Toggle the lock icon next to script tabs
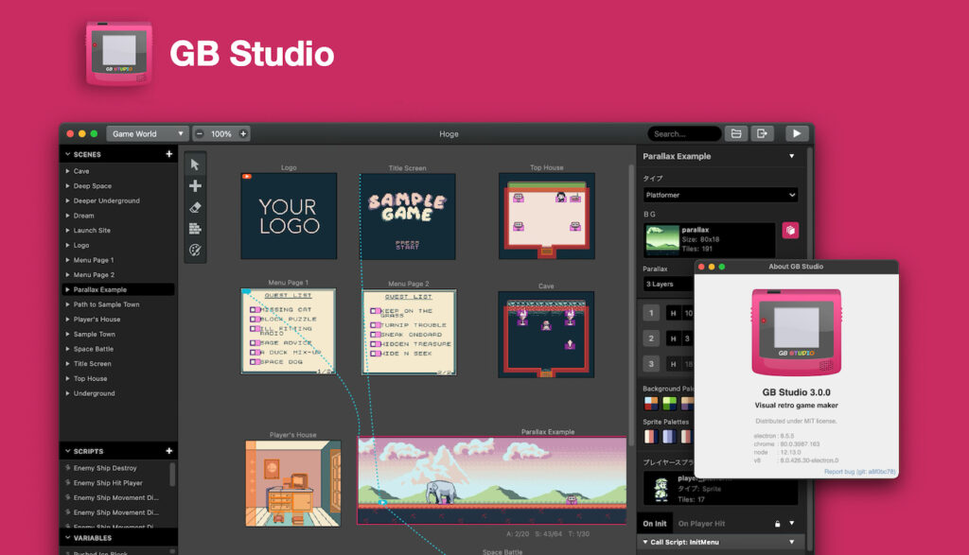 778,523
